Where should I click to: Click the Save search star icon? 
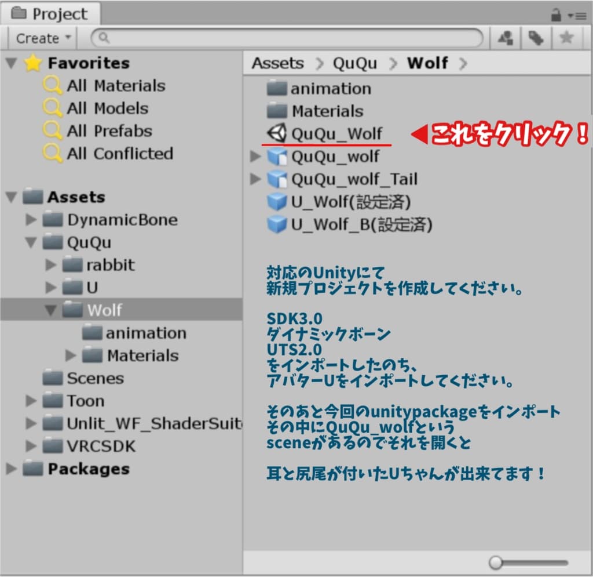[x=566, y=38]
